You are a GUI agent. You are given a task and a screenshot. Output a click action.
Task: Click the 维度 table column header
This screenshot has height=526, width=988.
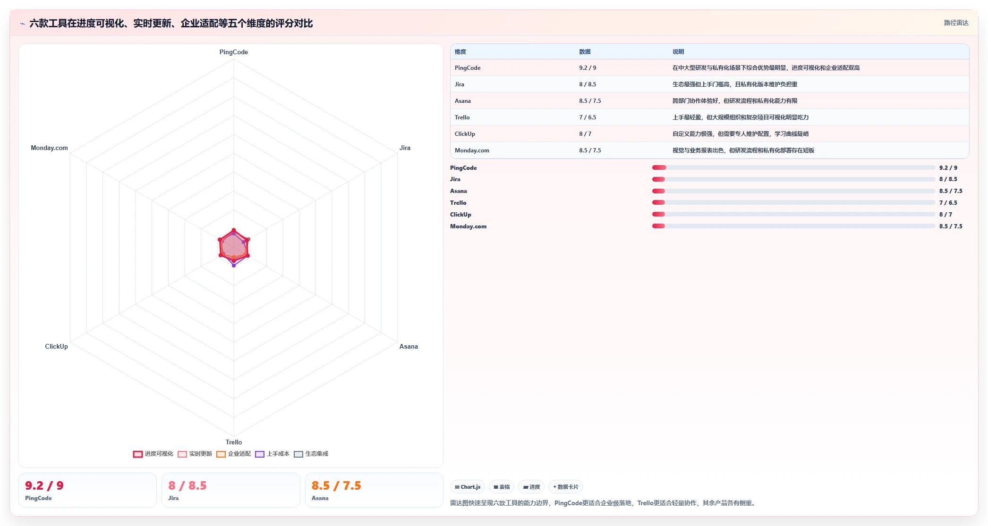point(460,52)
